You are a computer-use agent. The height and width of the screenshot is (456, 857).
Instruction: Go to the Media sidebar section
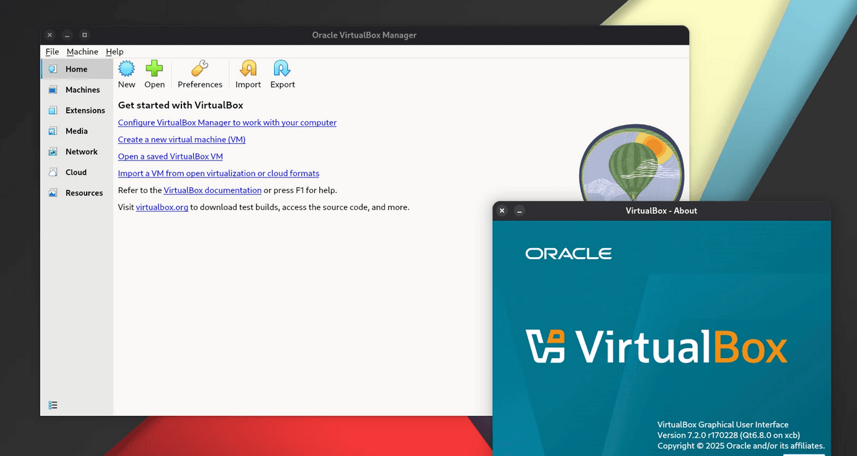tap(76, 131)
